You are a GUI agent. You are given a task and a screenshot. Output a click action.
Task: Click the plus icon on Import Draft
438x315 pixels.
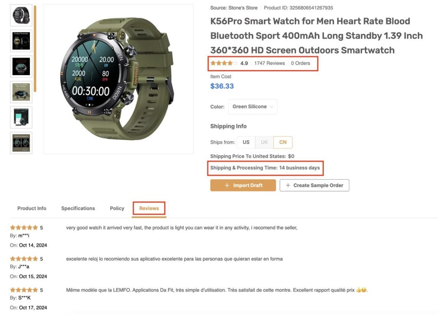(227, 185)
